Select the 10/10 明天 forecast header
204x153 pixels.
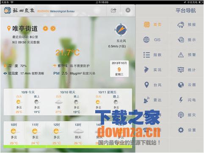tap(68, 92)
